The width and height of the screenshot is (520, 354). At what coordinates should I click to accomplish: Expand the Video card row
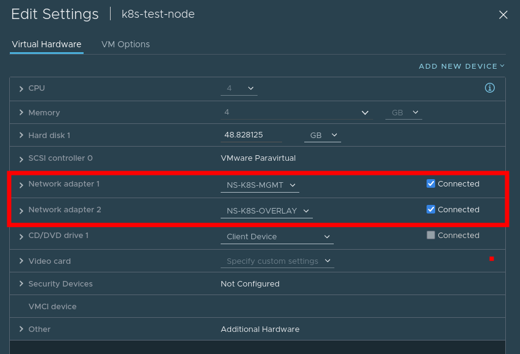[x=22, y=261]
